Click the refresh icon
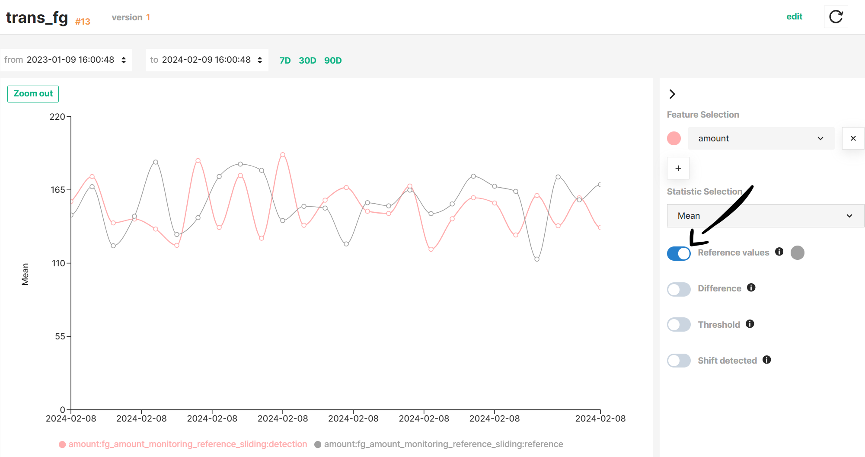The image size is (865, 457). click(836, 16)
